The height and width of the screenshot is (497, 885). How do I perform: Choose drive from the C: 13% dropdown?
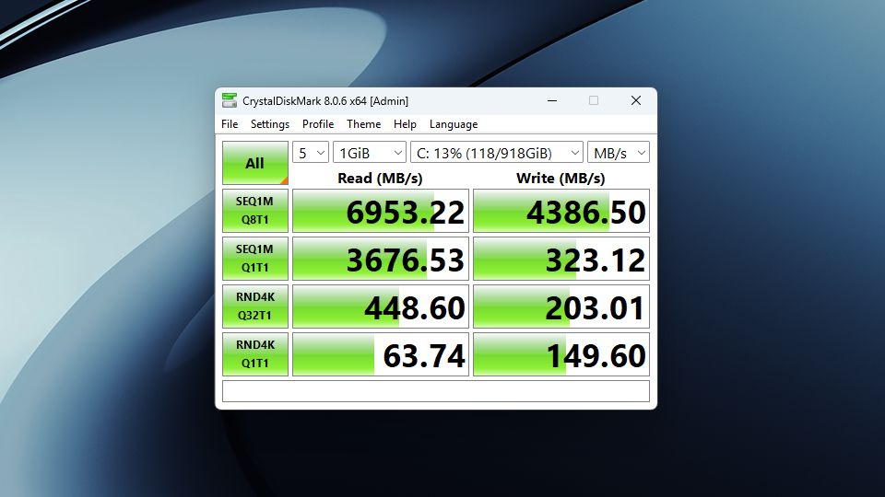[496, 153]
